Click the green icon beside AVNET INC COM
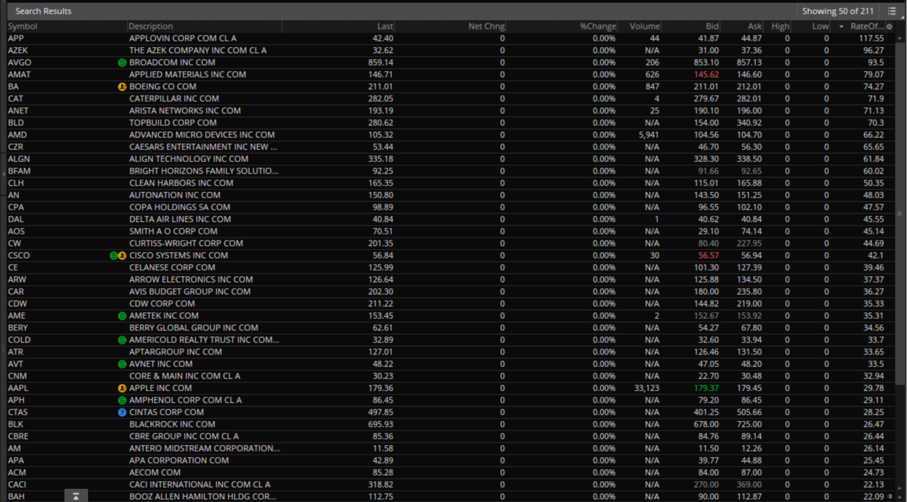This screenshot has height=502, width=907. (122, 364)
